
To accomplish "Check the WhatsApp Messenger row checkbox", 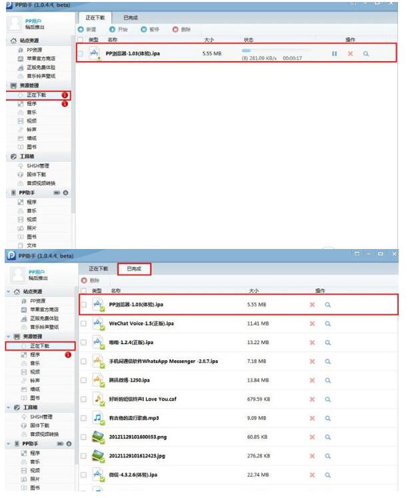I will coord(83,362).
